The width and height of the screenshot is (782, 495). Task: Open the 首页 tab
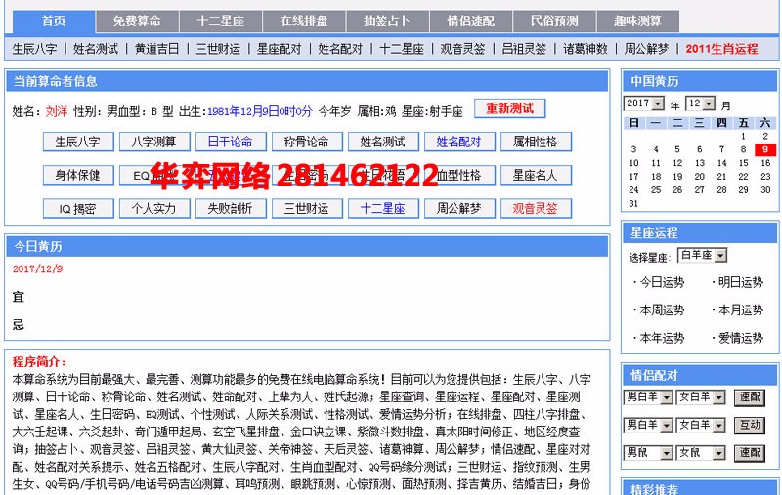click(55, 21)
